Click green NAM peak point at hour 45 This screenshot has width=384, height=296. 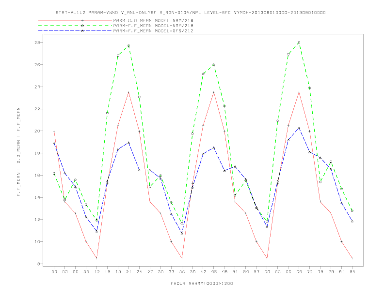pos(214,65)
